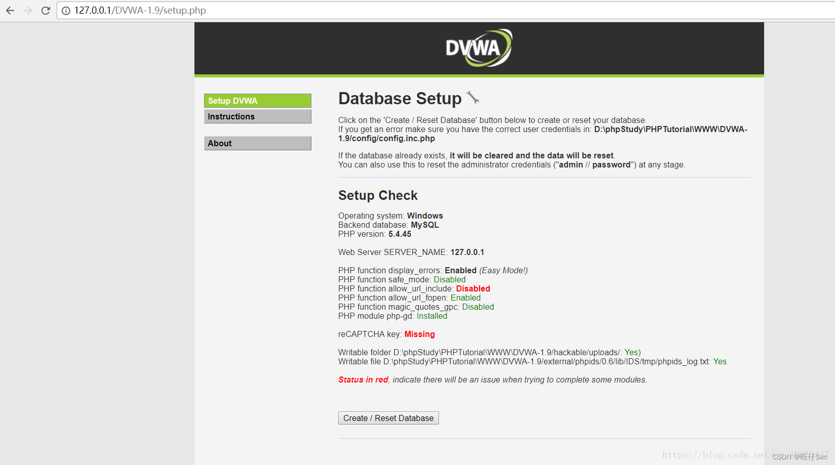
Task: Click the Operating system value Windows
Action: [425, 216]
